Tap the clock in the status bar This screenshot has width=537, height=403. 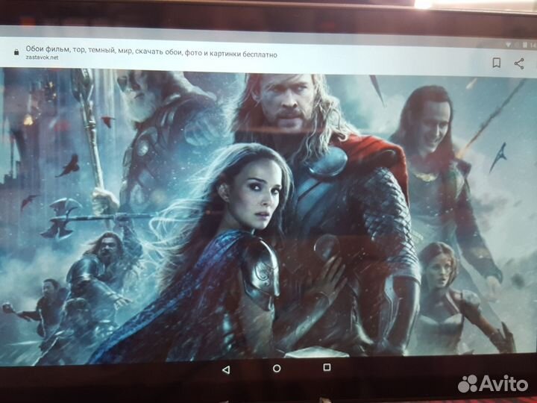coord(532,45)
